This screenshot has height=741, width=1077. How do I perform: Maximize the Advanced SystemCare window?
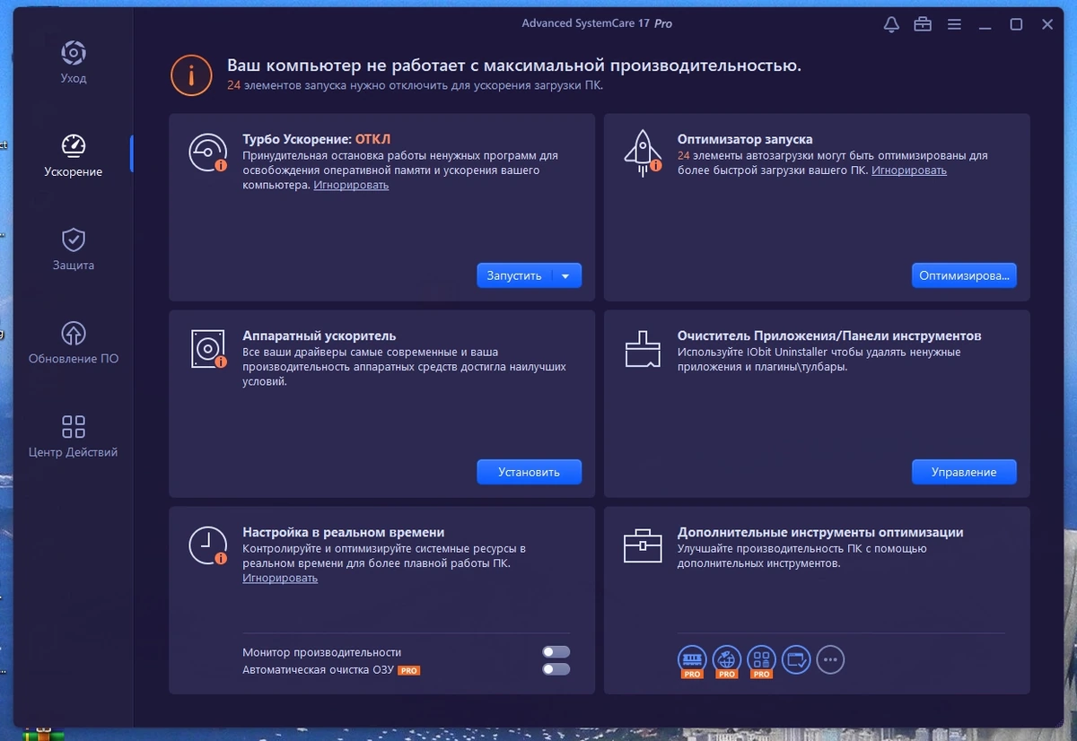click(1016, 24)
